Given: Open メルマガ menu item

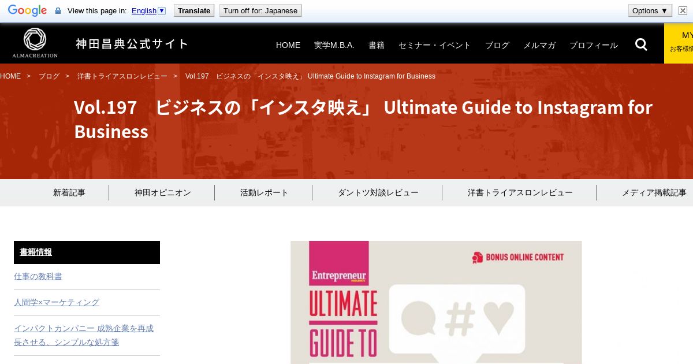Looking at the screenshot, I should (x=539, y=45).
